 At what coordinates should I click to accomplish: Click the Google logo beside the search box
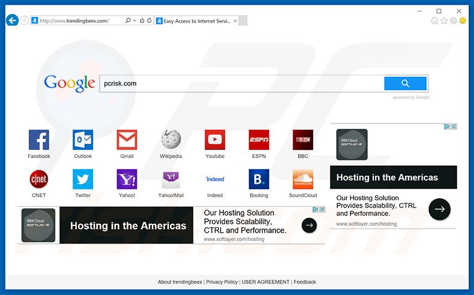pos(69,83)
